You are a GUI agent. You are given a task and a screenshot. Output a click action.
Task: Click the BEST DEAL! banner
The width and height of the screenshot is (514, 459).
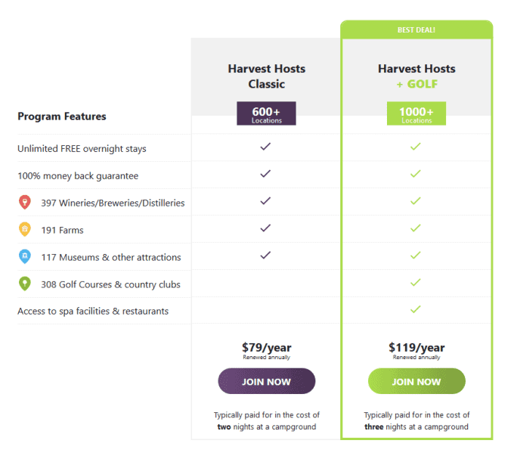[416, 29]
